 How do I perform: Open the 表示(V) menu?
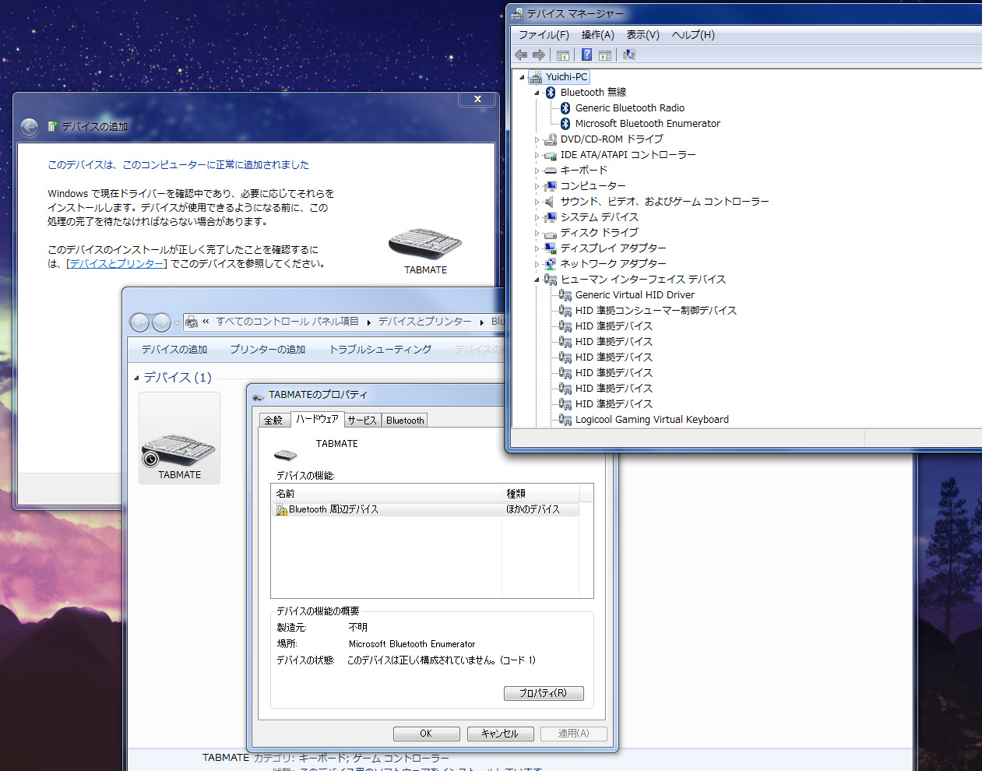(x=642, y=35)
